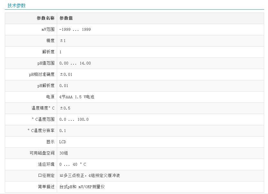Click the 适应环境 row label

46,164
